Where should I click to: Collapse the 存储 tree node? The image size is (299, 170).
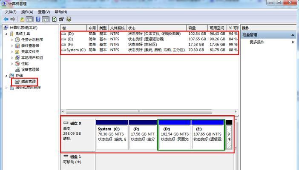[x=6, y=75]
